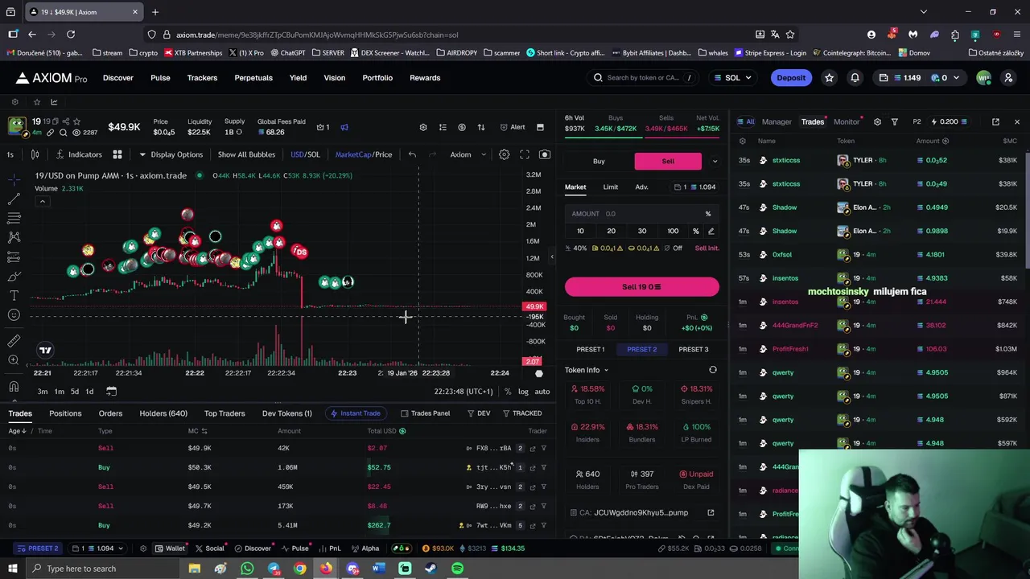Image resolution: width=1030 pixels, height=579 pixels.
Task: Open the candlestick chart type selector
Action: (35, 154)
